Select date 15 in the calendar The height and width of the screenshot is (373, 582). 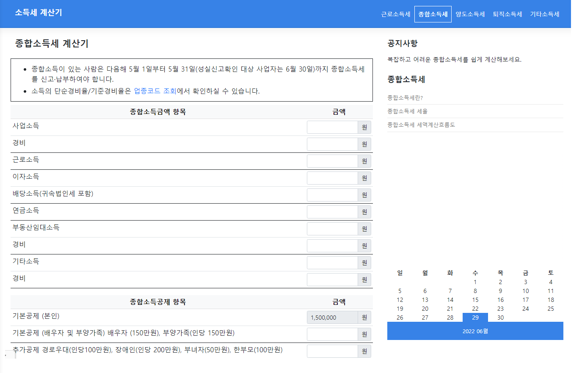pos(475,300)
